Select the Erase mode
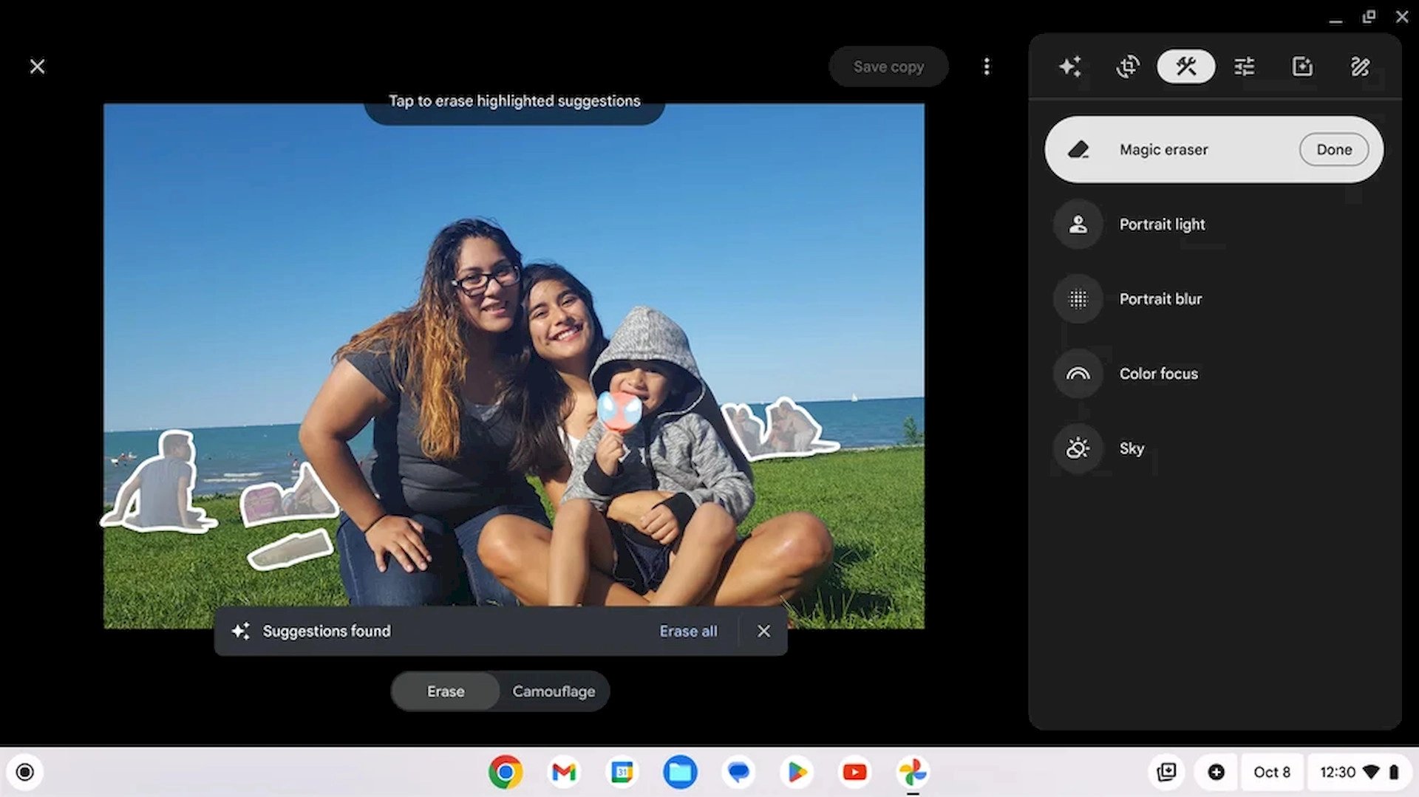1419x797 pixels. tap(445, 691)
